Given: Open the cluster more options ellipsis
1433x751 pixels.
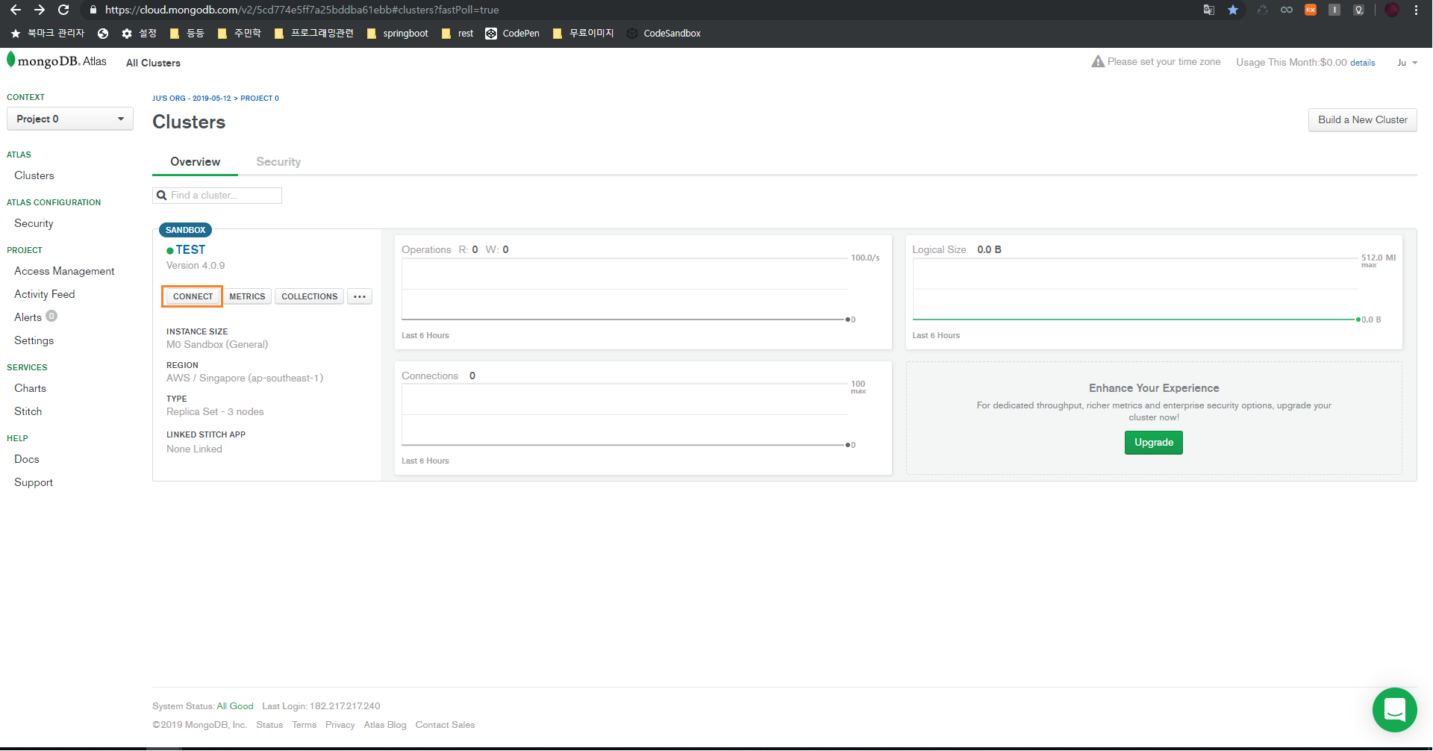Looking at the screenshot, I should 360,296.
